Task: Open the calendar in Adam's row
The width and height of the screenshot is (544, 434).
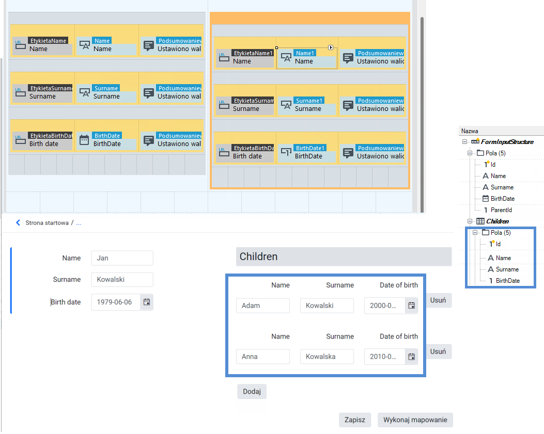Action: tap(411, 306)
